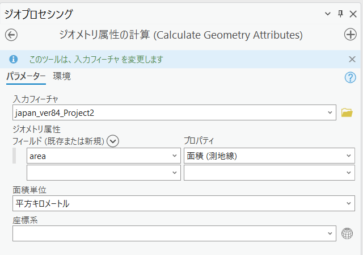Open the 座標系 dropdown arrow
This screenshot has width=363, height=255.
click(x=331, y=233)
